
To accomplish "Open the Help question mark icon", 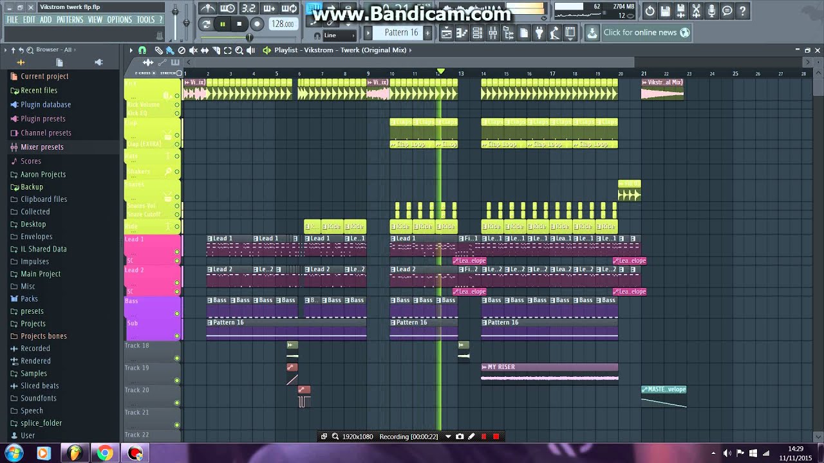I will pyautogui.click(x=742, y=11).
